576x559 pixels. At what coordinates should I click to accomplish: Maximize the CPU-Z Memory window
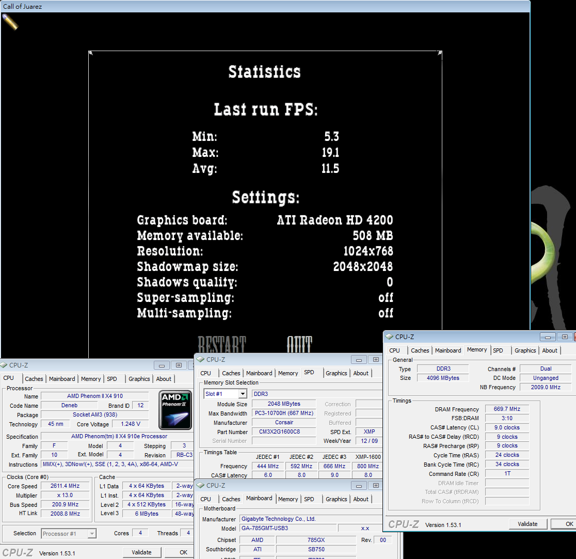(x=565, y=337)
